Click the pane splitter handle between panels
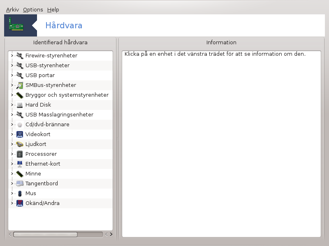 [x=118, y=139]
